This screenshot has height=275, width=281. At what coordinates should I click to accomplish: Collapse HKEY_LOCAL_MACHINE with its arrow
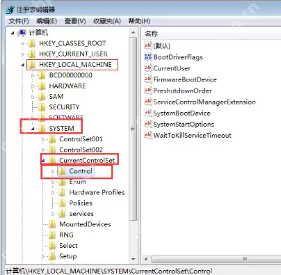pyautogui.click(x=23, y=65)
